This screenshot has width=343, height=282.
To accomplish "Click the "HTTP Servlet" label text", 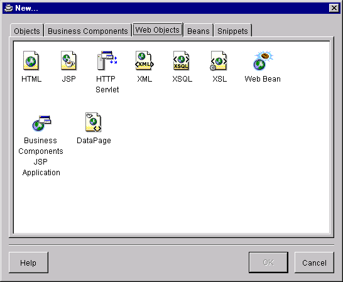I will click(107, 84).
